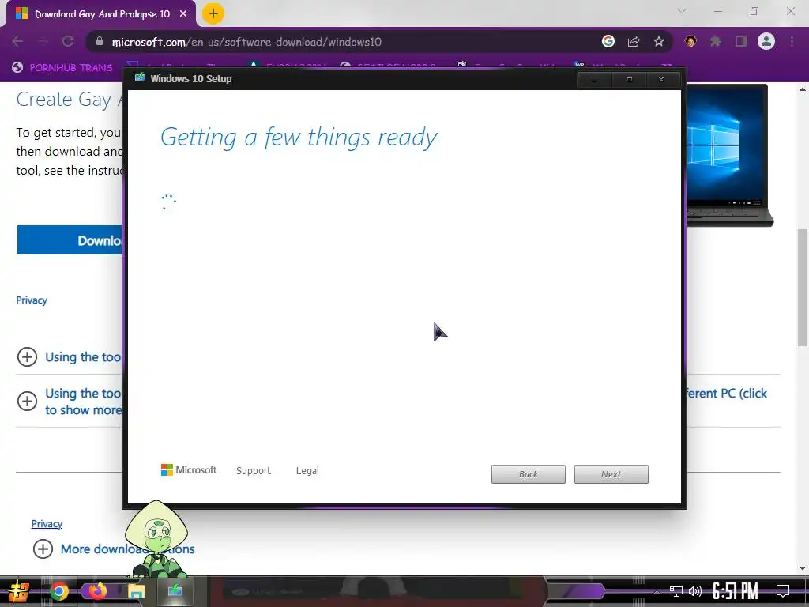Reload the page with the refresh icon

click(x=68, y=41)
